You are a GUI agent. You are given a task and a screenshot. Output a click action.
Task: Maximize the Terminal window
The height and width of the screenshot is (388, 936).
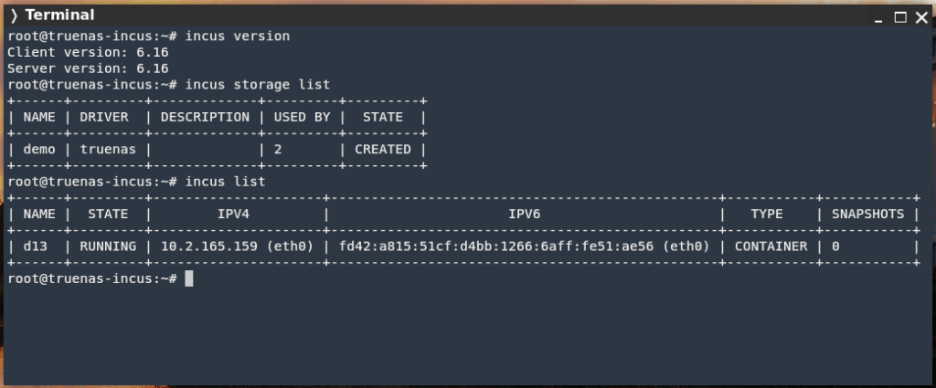[900, 16]
